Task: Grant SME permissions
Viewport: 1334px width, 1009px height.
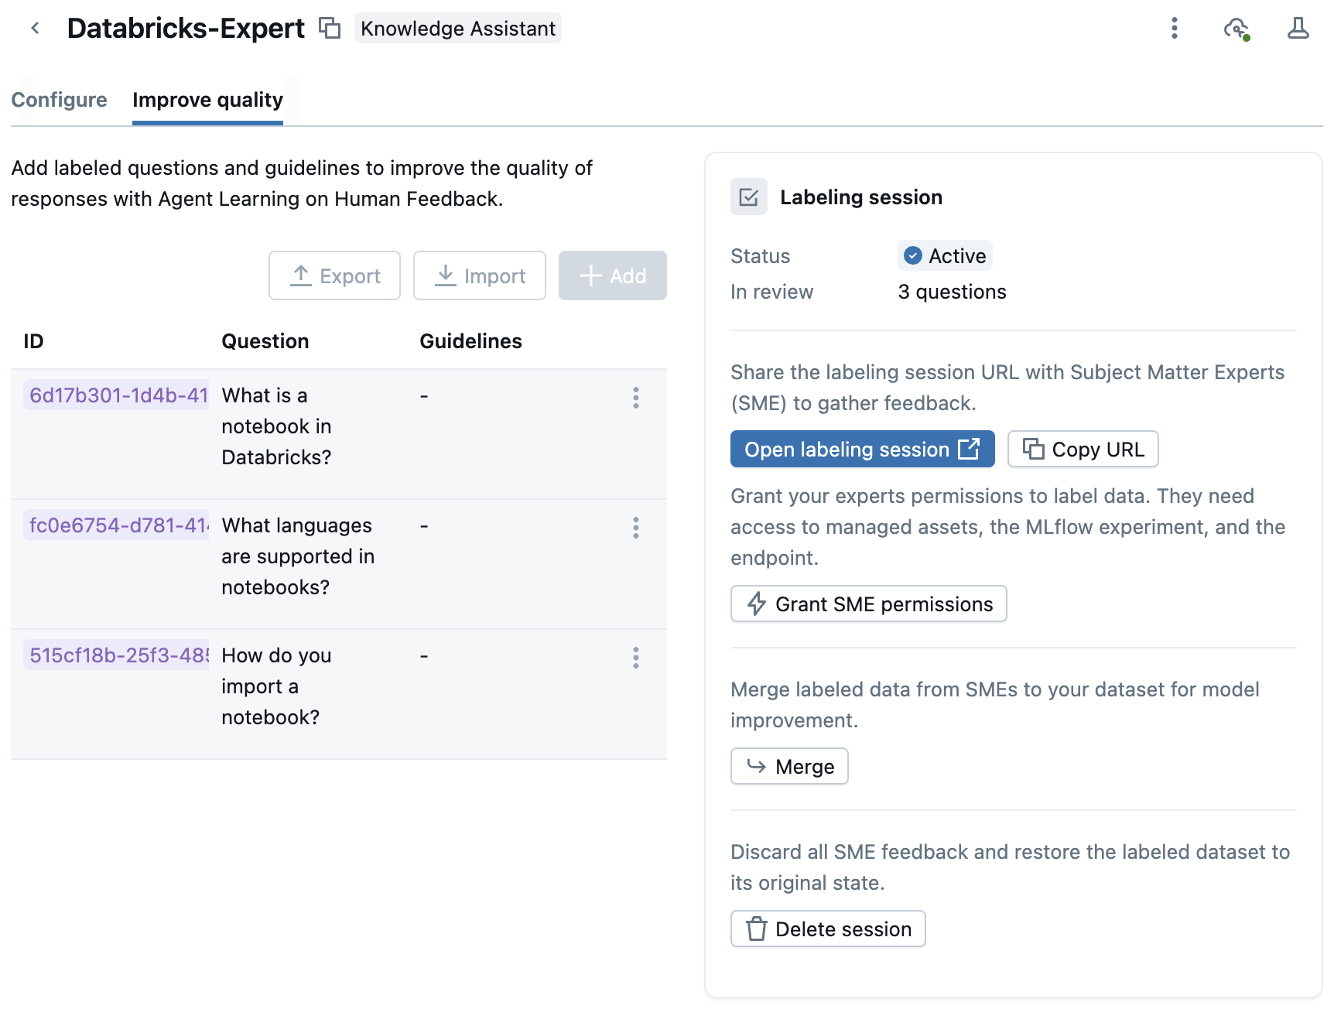Action: pyautogui.click(x=868, y=604)
